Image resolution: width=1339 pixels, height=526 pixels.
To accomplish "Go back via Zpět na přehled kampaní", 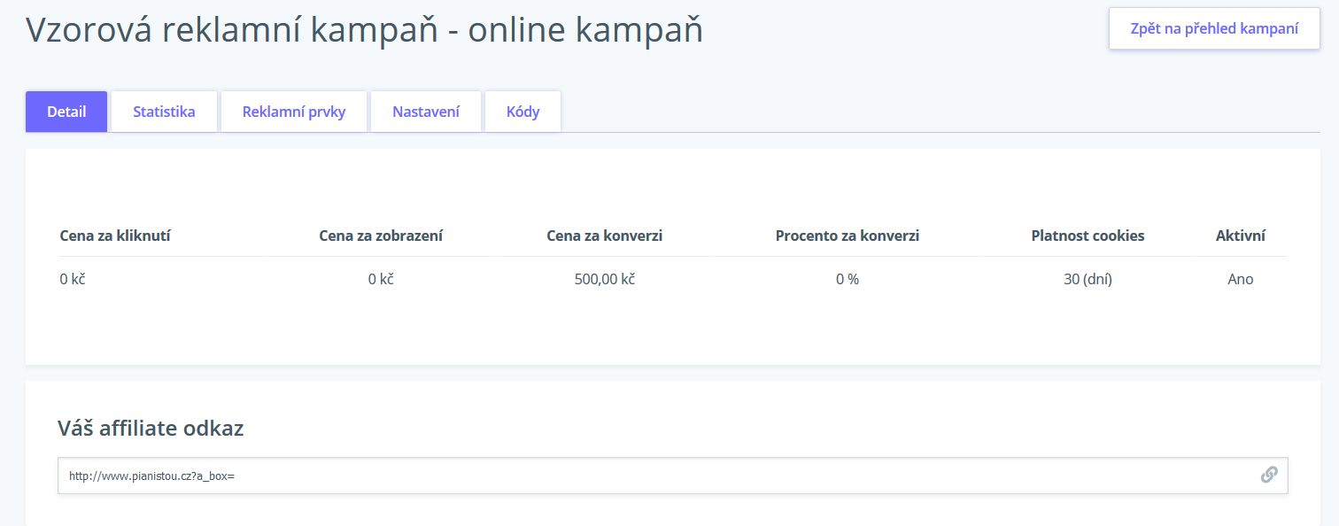I will tap(1214, 28).
